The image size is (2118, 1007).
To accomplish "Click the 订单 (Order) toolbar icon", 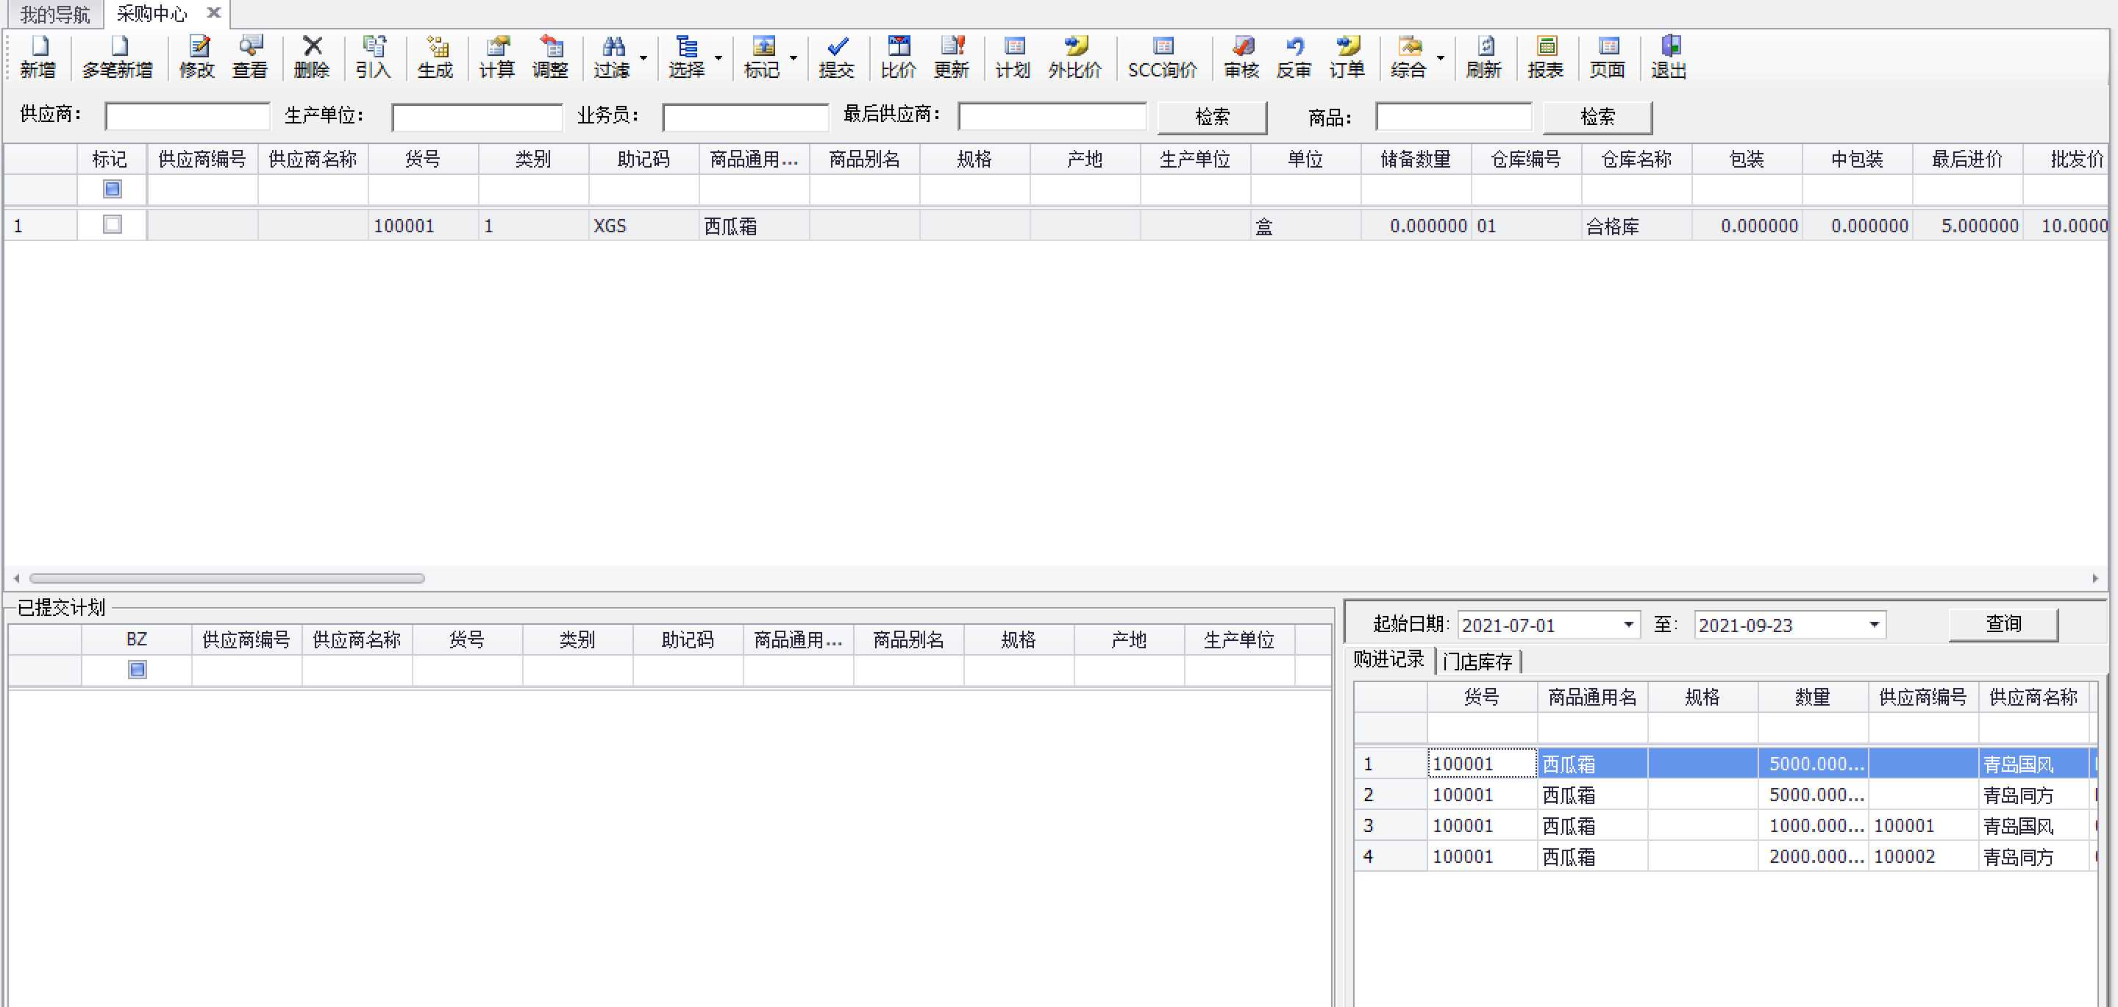I will coord(1347,57).
